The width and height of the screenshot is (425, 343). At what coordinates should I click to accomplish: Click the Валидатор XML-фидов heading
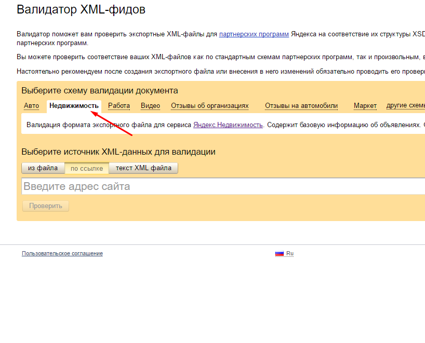pyautogui.click(x=81, y=9)
